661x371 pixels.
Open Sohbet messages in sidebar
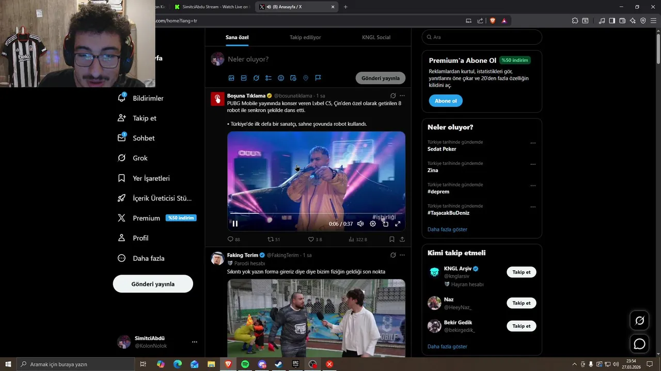(x=136, y=138)
